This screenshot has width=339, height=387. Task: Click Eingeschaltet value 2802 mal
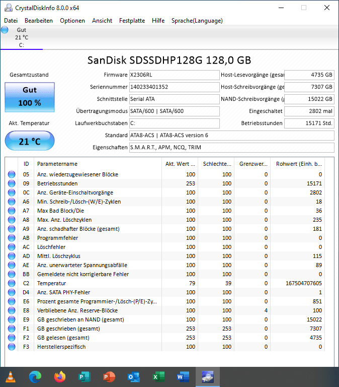pyautogui.click(x=309, y=111)
